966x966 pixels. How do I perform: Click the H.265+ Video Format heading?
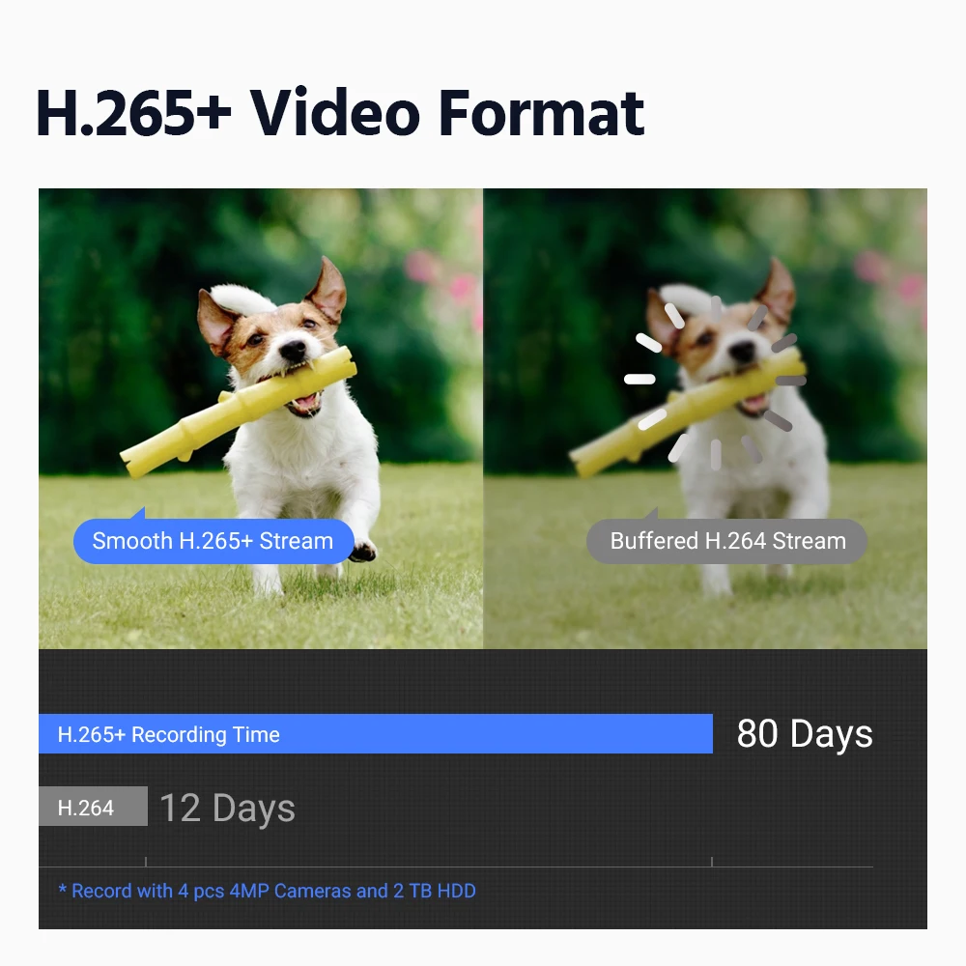340,113
